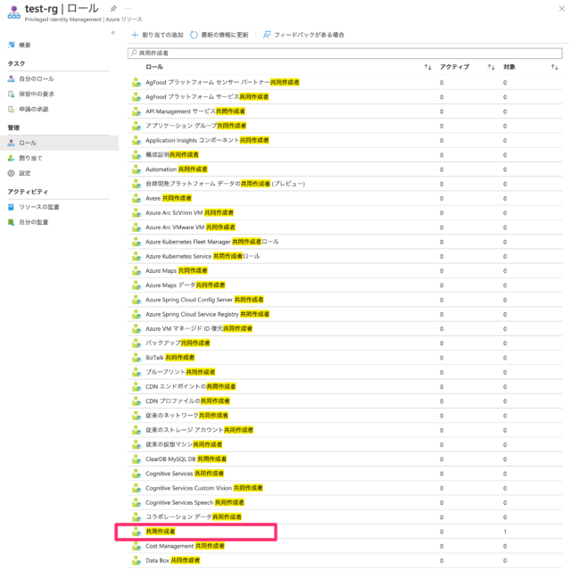The width and height of the screenshot is (571, 570).
Task: Open コラボレーション データ共同作成者 role
Action: click(x=194, y=516)
